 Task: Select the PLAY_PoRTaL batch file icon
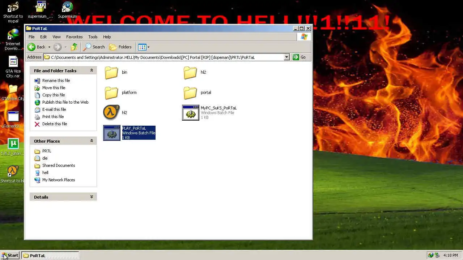pyautogui.click(x=112, y=133)
